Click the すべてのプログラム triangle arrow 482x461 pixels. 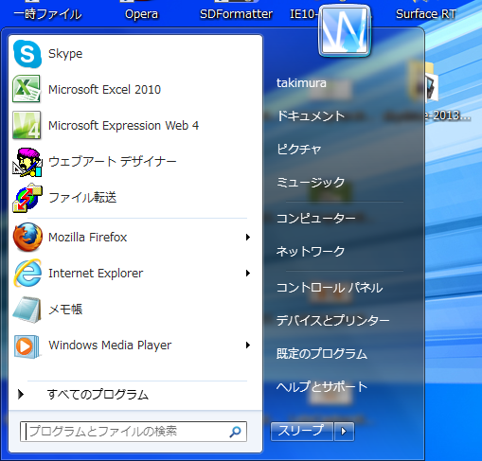[21, 394]
